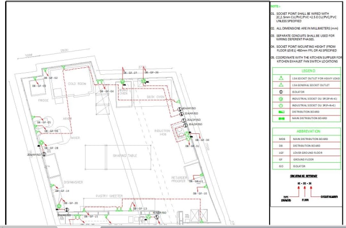The height and width of the screenshot is (228, 346).
Task: Click the DB - GF - 05 circuit label
Action: pyautogui.click(x=44, y=122)
